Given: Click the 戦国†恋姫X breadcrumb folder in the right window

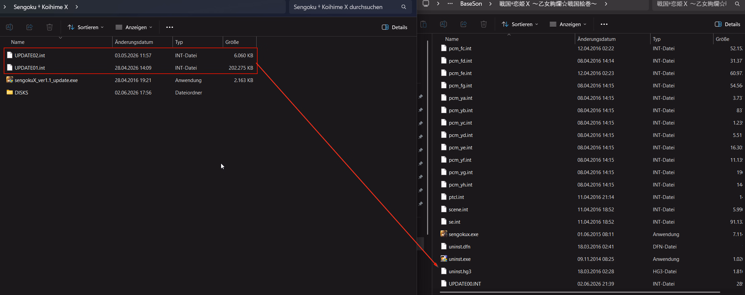Looking at the screenshot, I should pyautogui.click(x=548, y=4).
